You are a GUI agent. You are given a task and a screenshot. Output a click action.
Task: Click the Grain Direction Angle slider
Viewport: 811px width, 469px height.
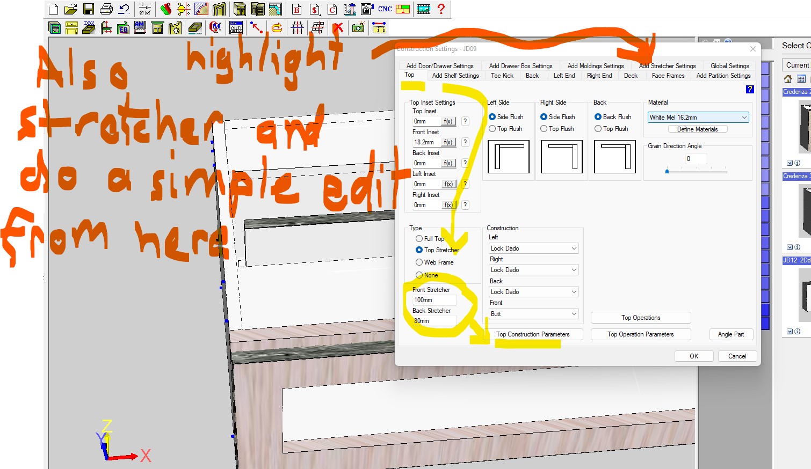(x=696, y=172)
